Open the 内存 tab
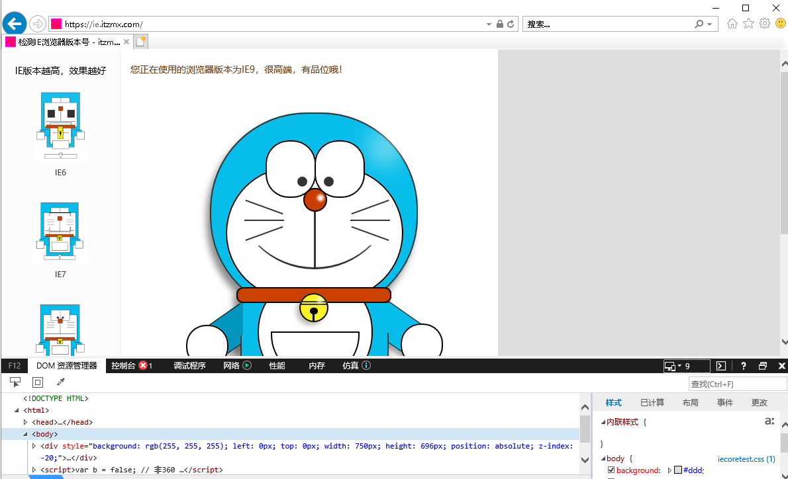788x479 pixels. 317,365
